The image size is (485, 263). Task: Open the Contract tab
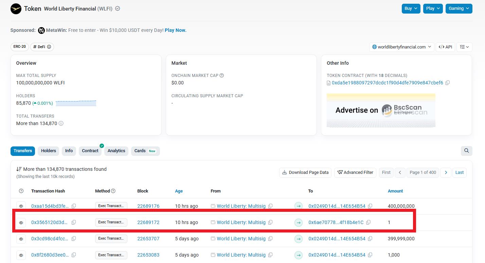tap(90, 151)
